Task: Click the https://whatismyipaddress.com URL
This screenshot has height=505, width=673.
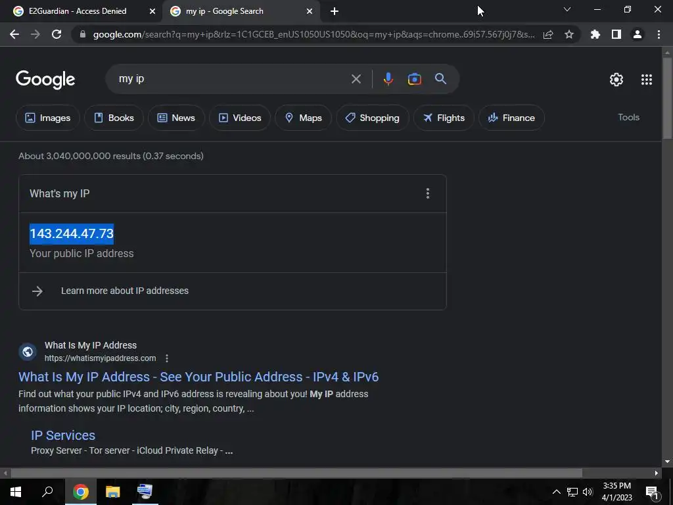Action: coord(100,358)
